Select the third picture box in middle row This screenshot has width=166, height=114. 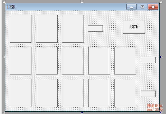click(73, 61)
